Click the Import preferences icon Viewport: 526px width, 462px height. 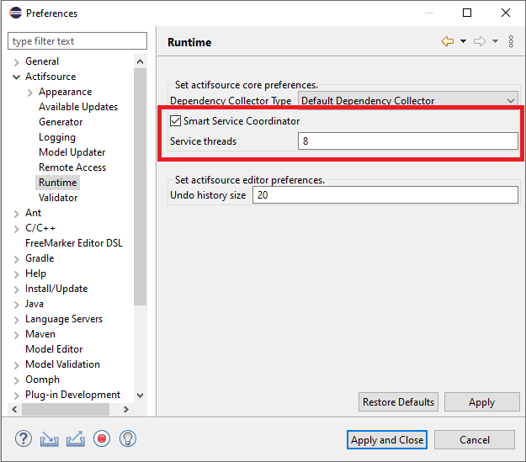50,438
